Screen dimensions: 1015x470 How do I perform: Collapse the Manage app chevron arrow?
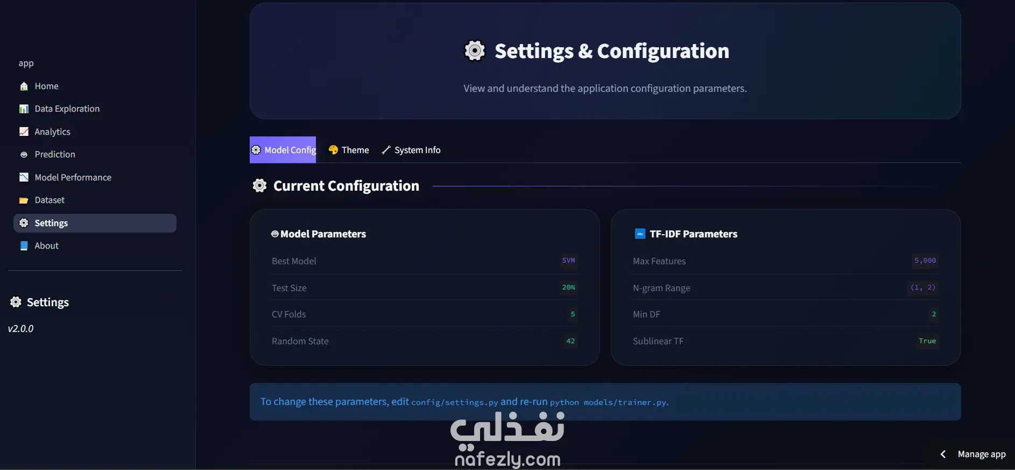(943, 454)
